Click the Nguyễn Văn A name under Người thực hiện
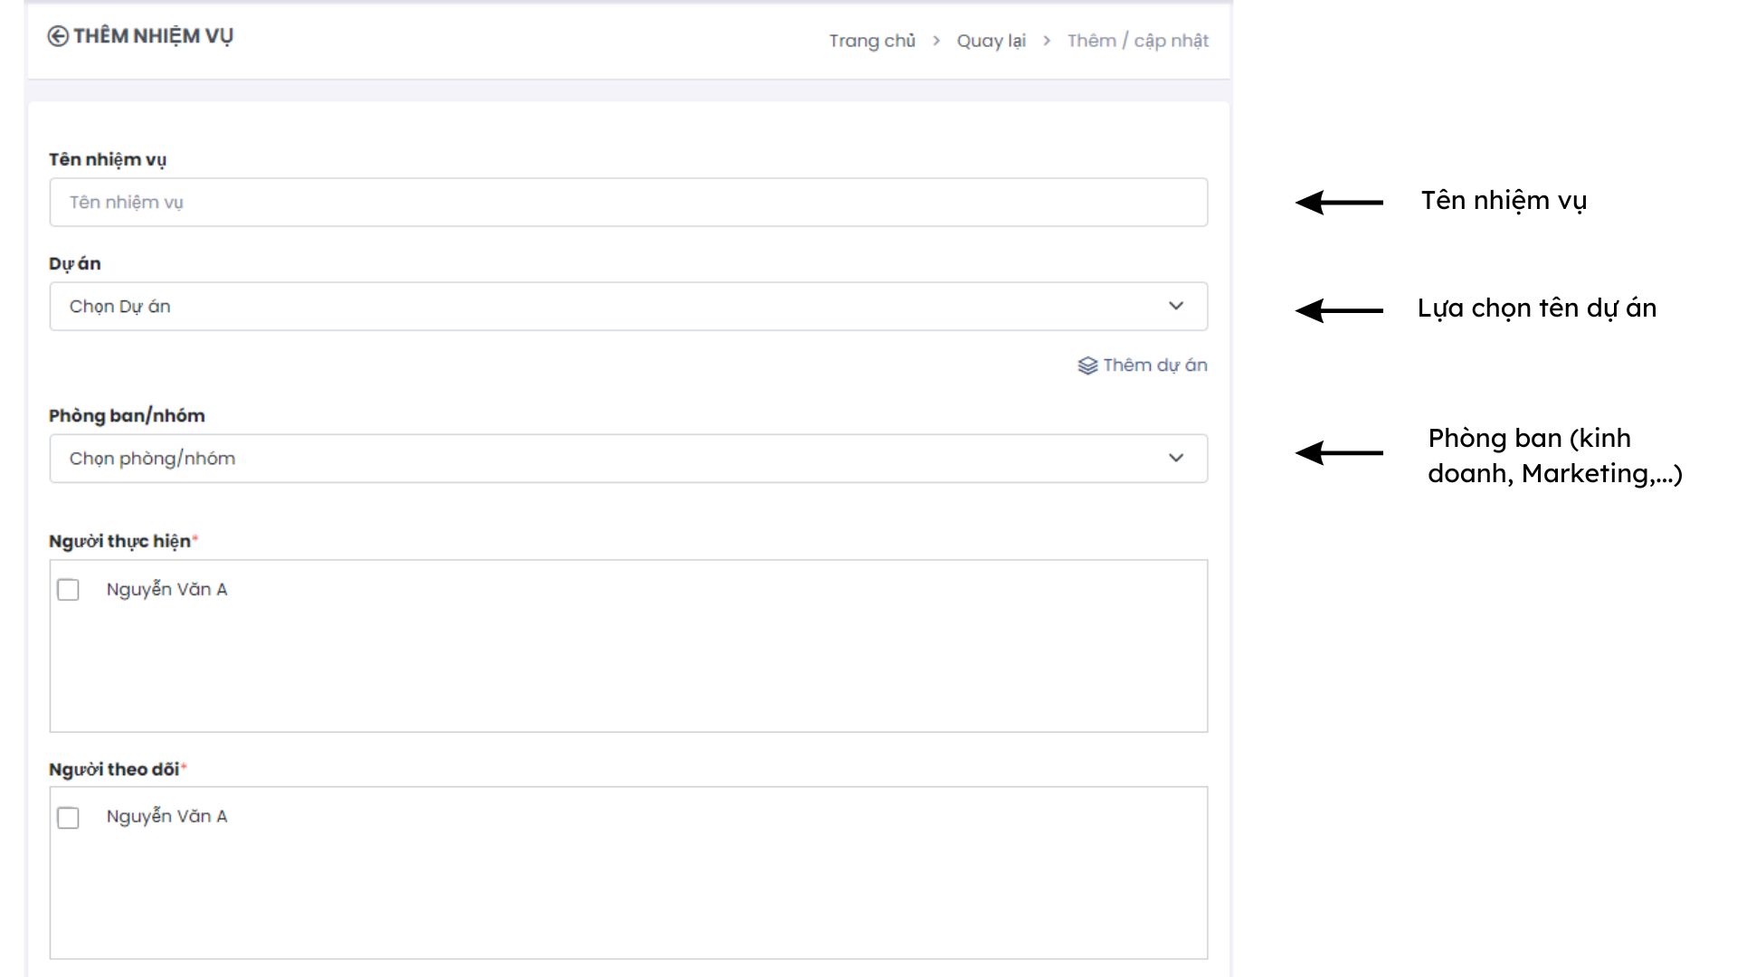 click(x=166, y=590)
